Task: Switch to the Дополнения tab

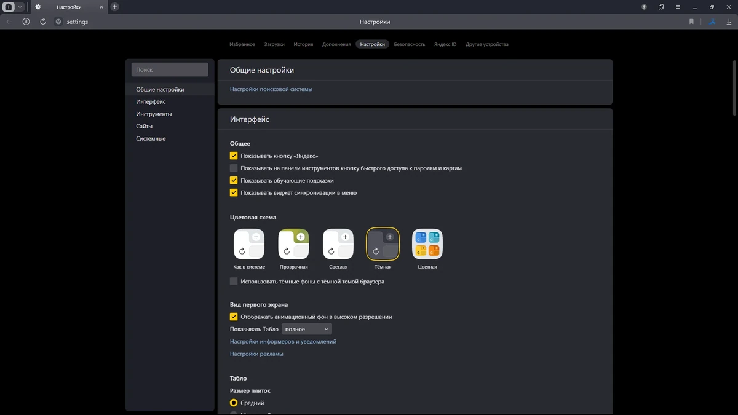Action: [336, 44]
